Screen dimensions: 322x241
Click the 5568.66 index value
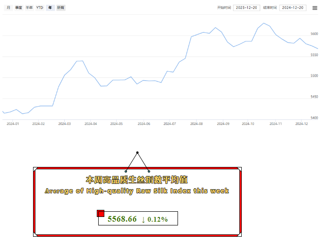tap(122, 219)
